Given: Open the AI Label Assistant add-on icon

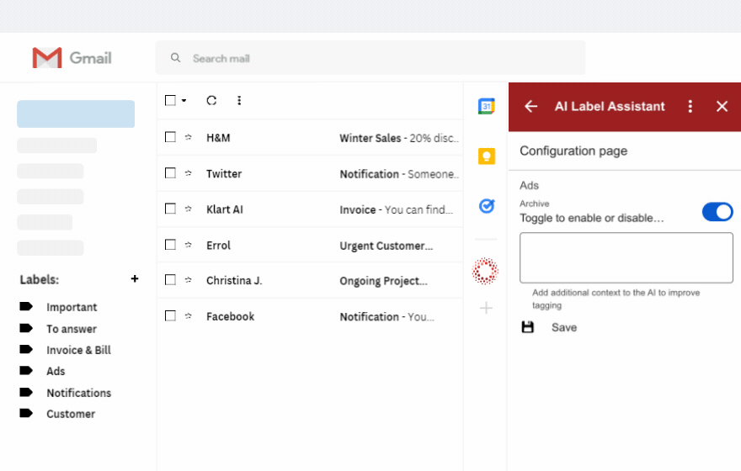Looking at the screenshot, I should (x=485, y=272).
